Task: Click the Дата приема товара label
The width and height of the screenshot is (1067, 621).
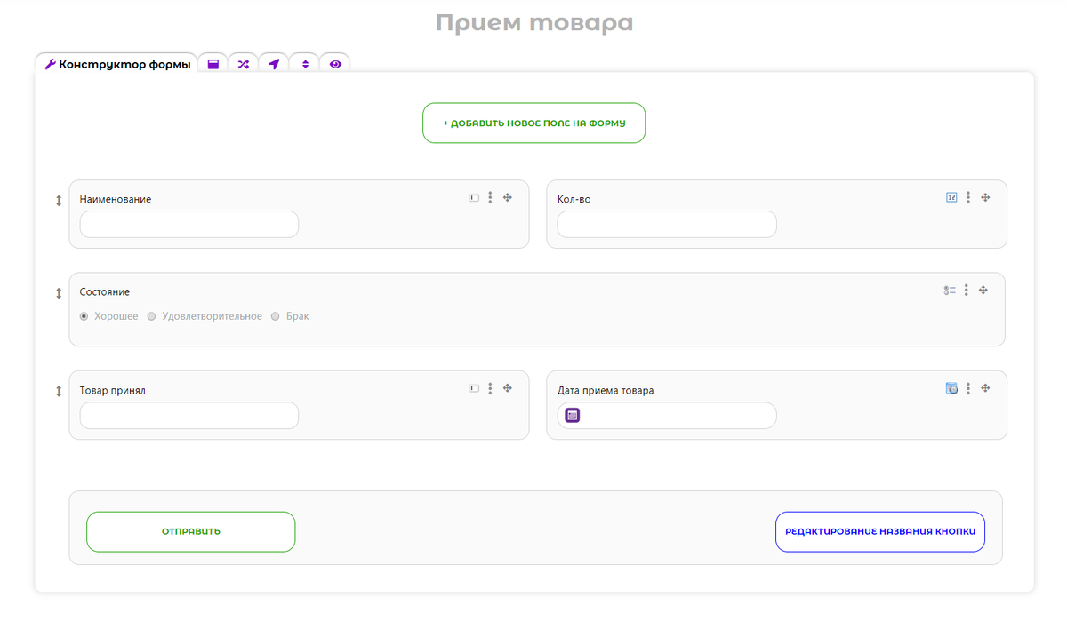Action: [x=606, y=390]
